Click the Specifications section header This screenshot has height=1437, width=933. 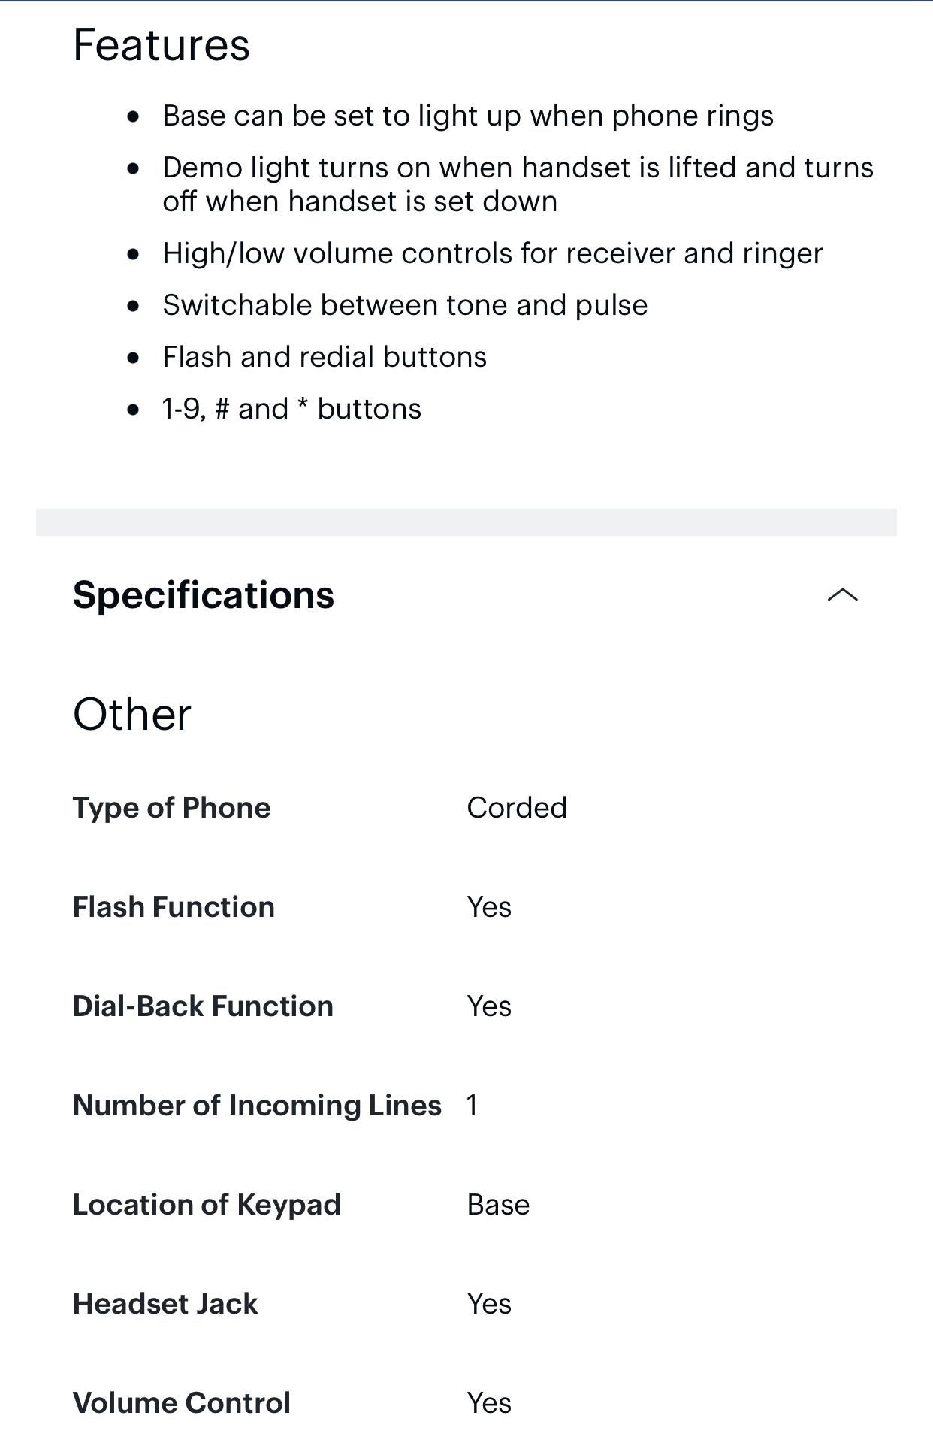pos(204,595)
